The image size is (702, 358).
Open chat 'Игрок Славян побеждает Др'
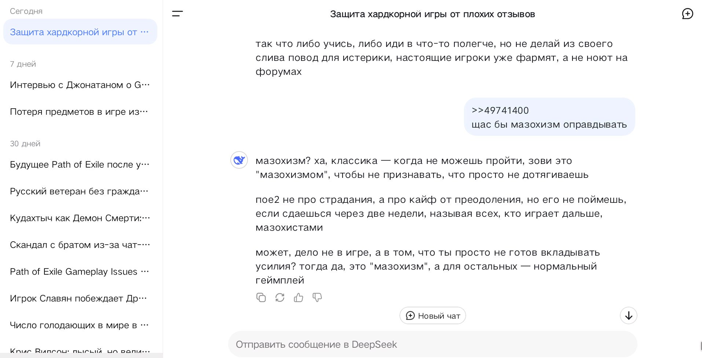tap(80, 298)
